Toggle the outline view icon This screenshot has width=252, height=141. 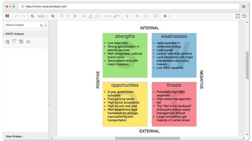237,16
